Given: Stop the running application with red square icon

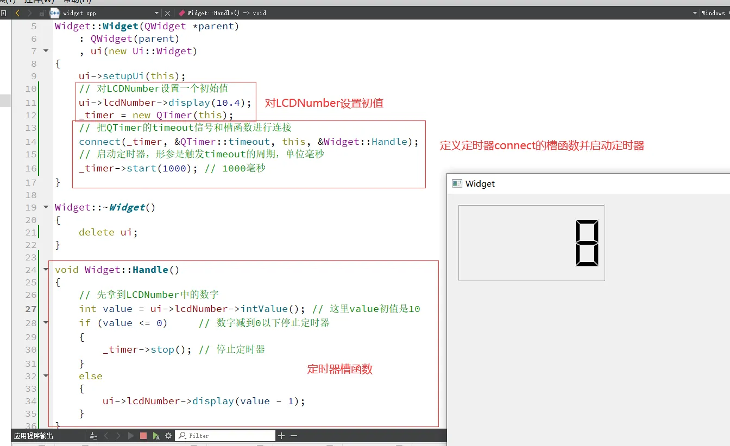Looking at the screenshot, I should [x=143, y=435].
